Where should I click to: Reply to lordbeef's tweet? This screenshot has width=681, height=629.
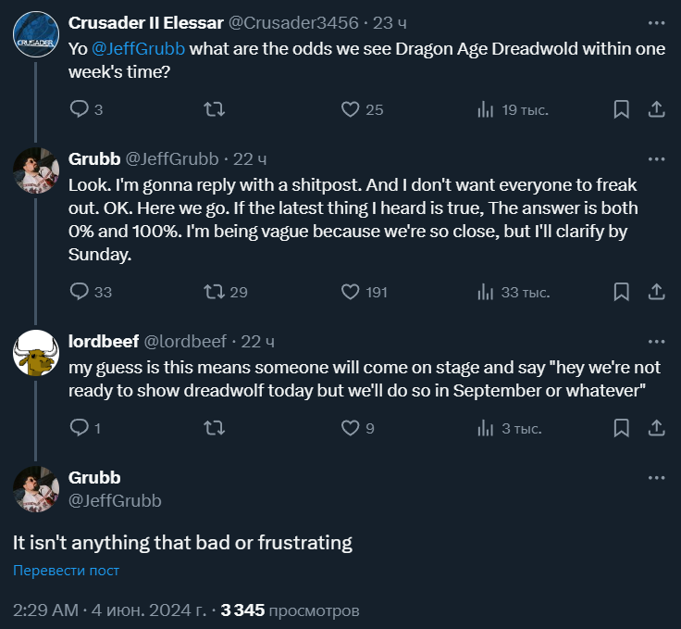pyautogui.click(x=80, y=428)
